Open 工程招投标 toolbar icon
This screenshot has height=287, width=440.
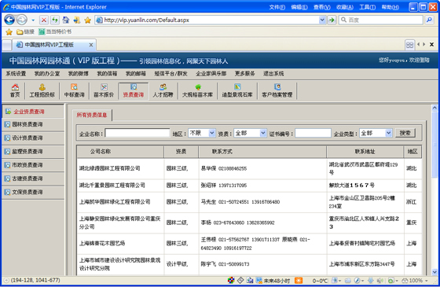42,90
